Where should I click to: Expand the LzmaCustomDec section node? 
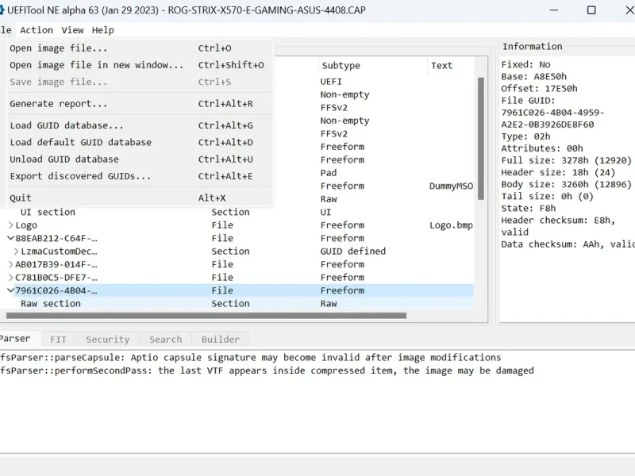pyautogui.click(x=16, y=251)
